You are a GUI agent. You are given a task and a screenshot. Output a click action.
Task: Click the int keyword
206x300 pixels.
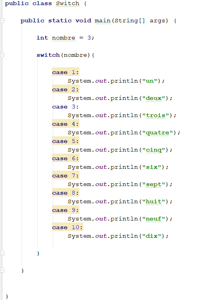pyautogui.click(x=42, y=38)
